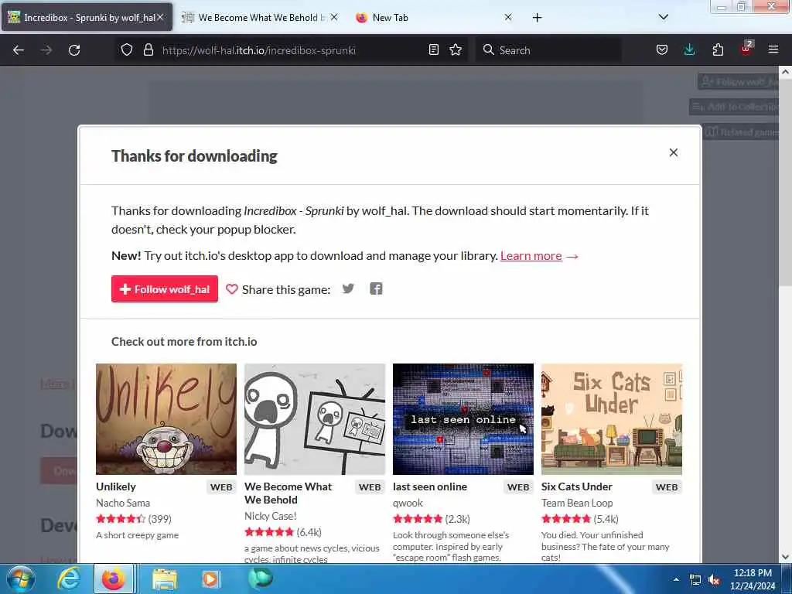Open Firefox downloads panel

click(689, 50)
